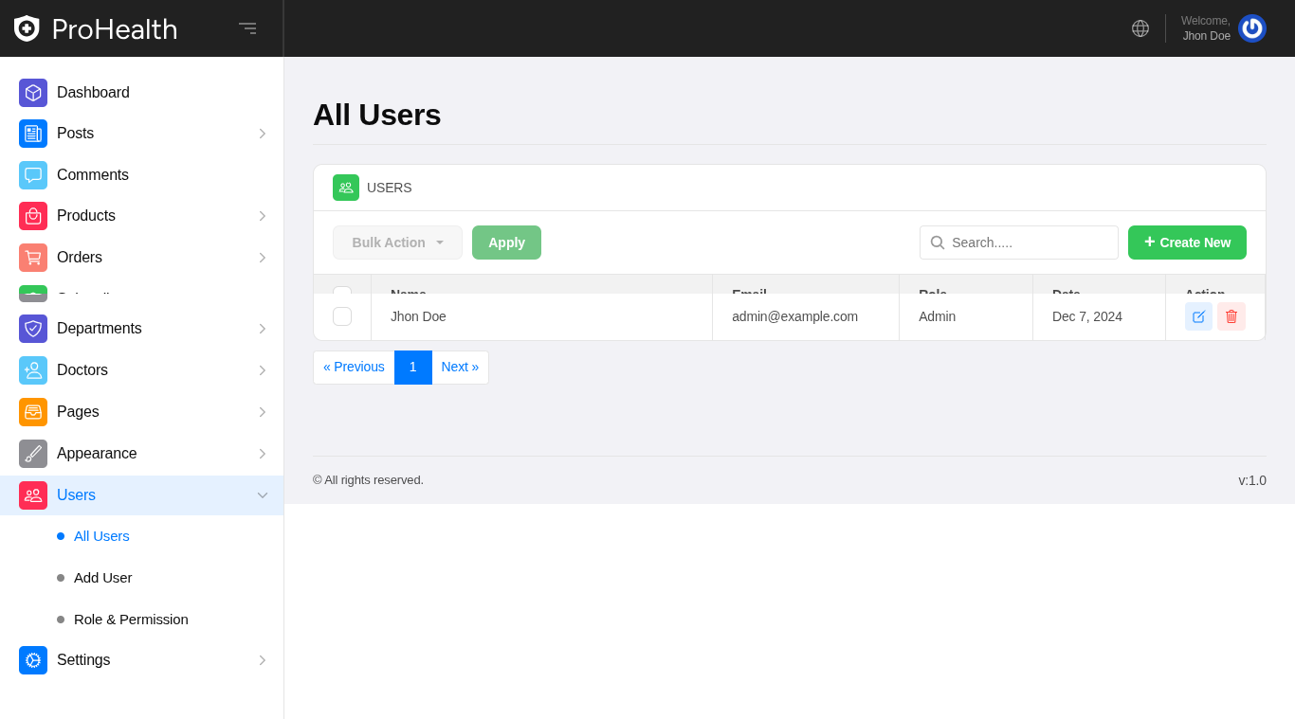Click the Search input field
This screenshot has height=719, width=1295.
tap(1029, 243)
